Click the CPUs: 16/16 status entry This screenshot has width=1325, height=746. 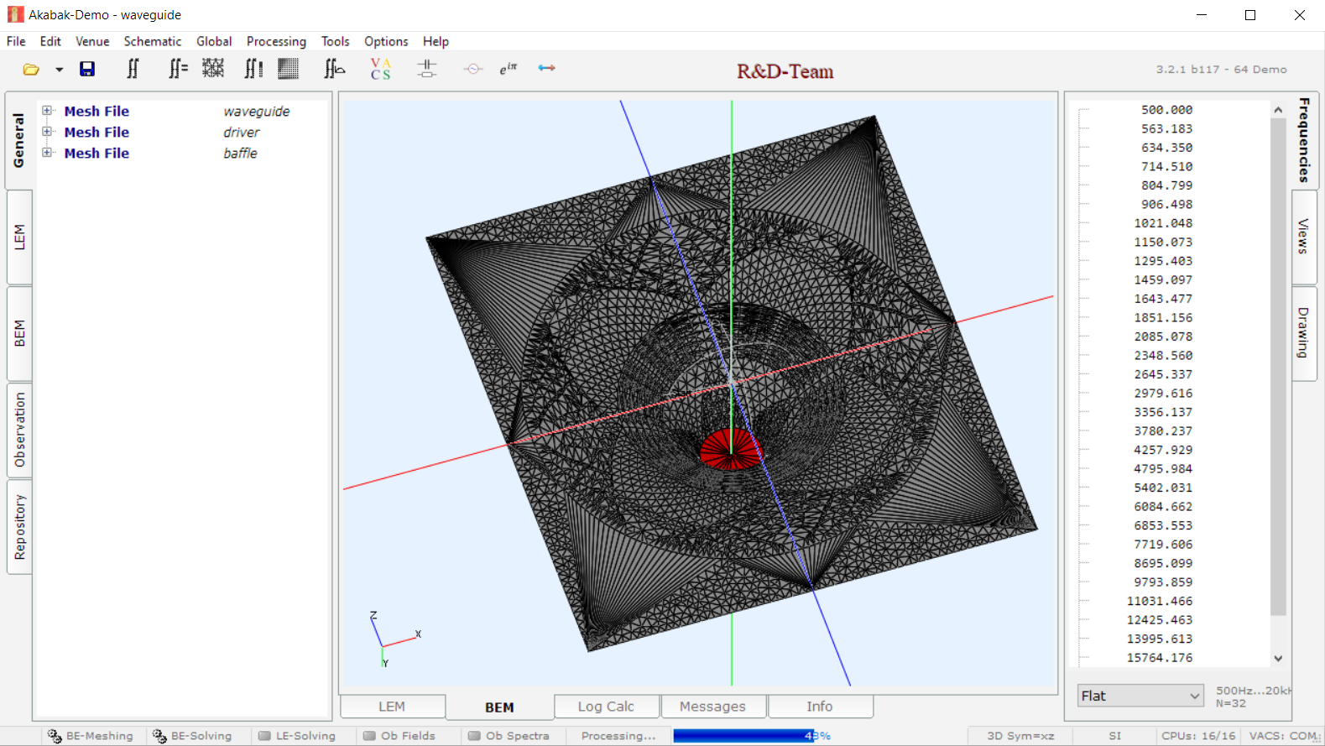(x=1198, y=736)
